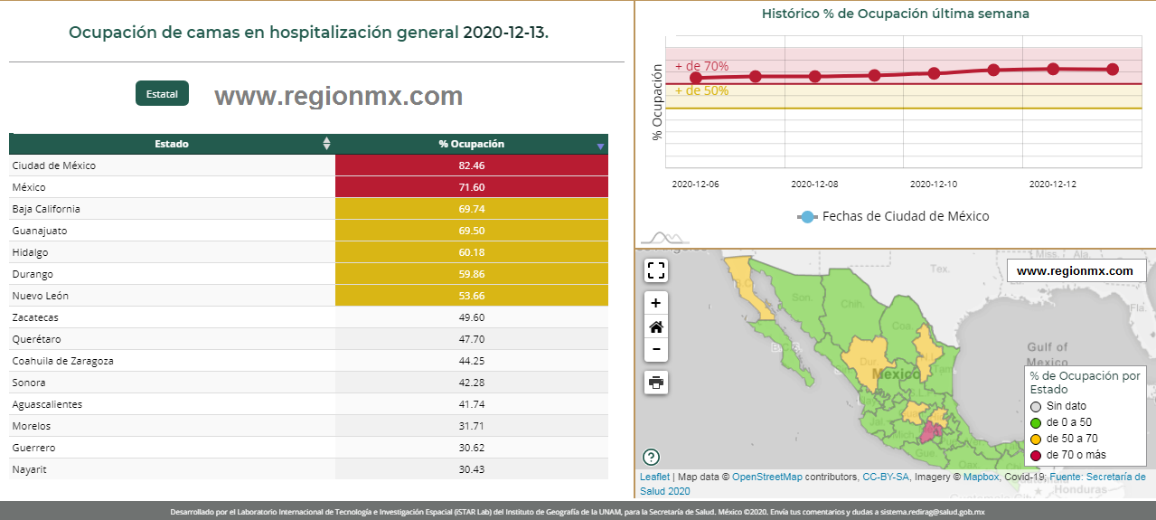Reset map view with home icon

pyautogui.click(x=656, y=326)
